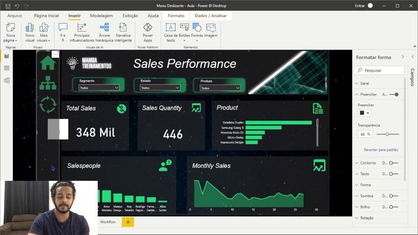Screen dimensions: 418x235
Task: Open Mais visuais gallery
Action: coord(44,32)
